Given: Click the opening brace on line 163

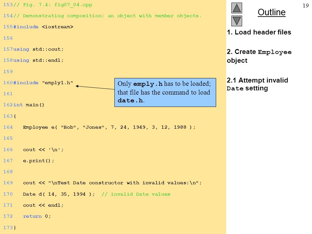Looking at the screenshot, I should tap(15, 116).
